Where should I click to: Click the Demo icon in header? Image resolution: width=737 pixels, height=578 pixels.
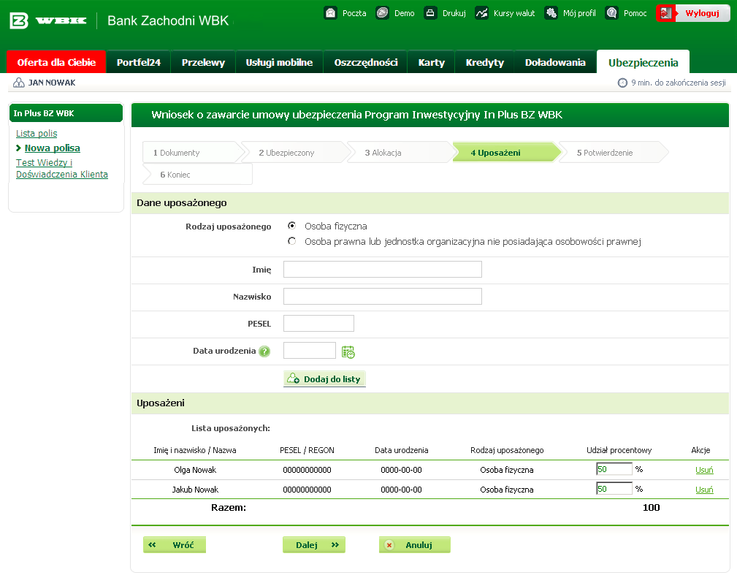[383, 12]
